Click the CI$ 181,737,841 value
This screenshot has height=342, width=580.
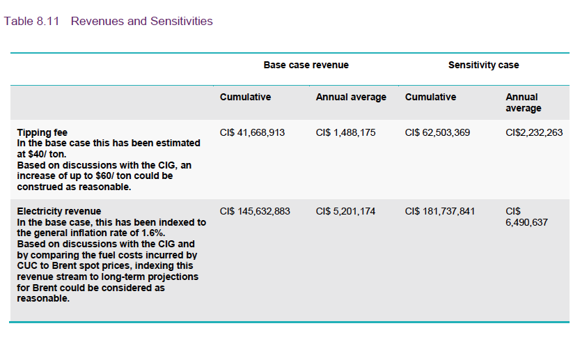(440, 211)
